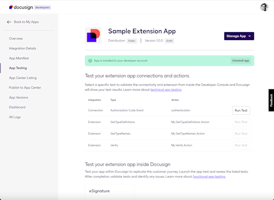Screen dimensions: 274x200
Task: Click the Type column header
Action: [x=113, y=100]
